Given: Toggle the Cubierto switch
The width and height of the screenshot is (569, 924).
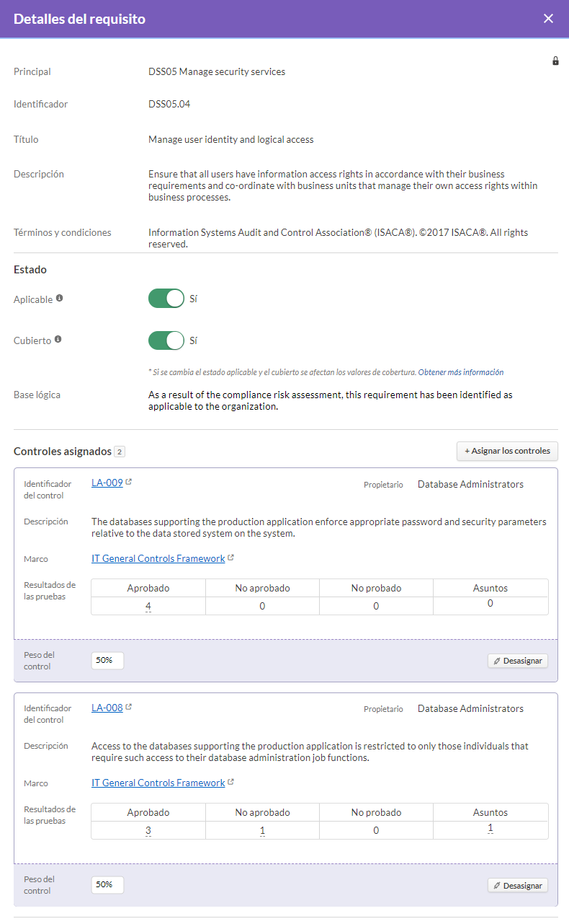Looking at the screenshot, I should click(166, 340).
